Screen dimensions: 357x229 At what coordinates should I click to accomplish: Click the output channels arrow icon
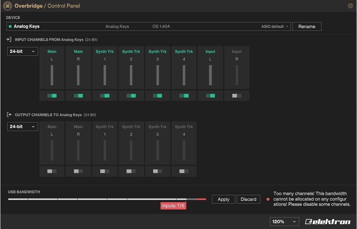point(9,115)
